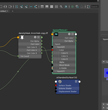The height and width of the screenshot is (110, 108).
Task: Expand Out Color on densityMask node
Action: click(40, 44)
